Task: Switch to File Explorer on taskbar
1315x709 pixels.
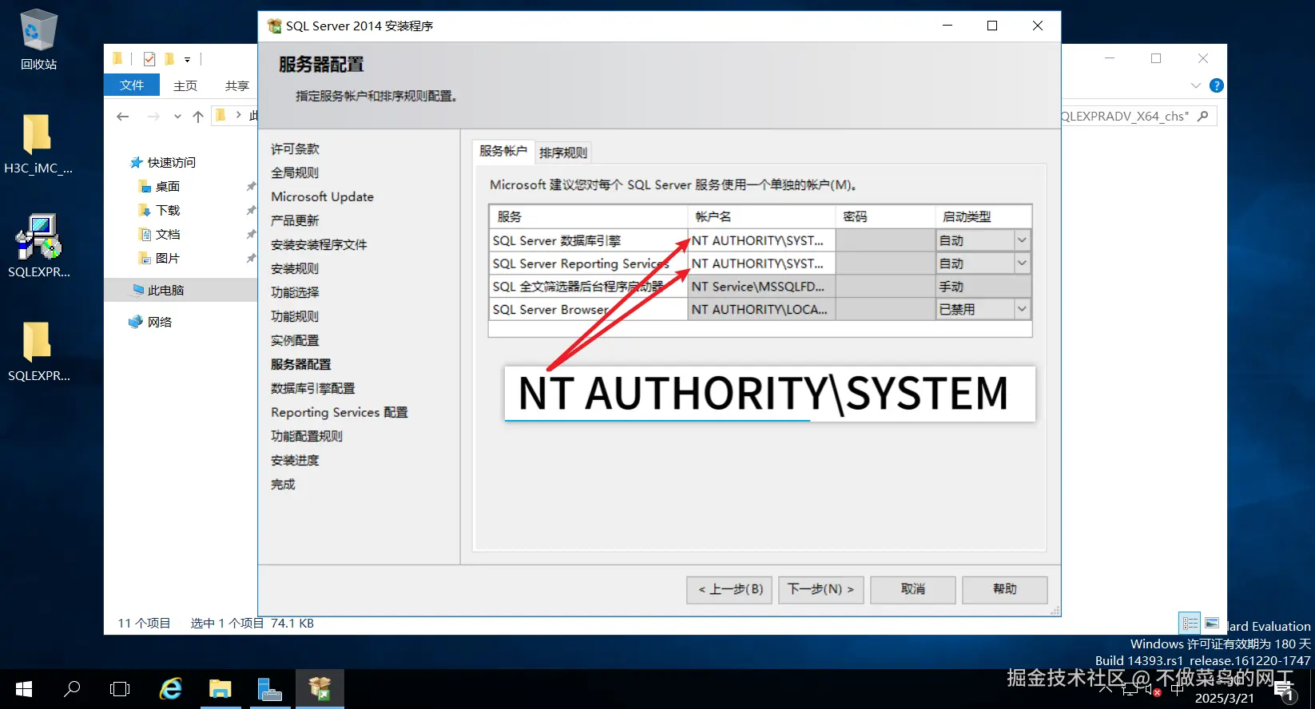Action: tap(220, 688)
